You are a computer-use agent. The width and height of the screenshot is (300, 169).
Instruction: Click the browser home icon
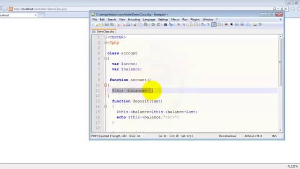click(293, 9)
